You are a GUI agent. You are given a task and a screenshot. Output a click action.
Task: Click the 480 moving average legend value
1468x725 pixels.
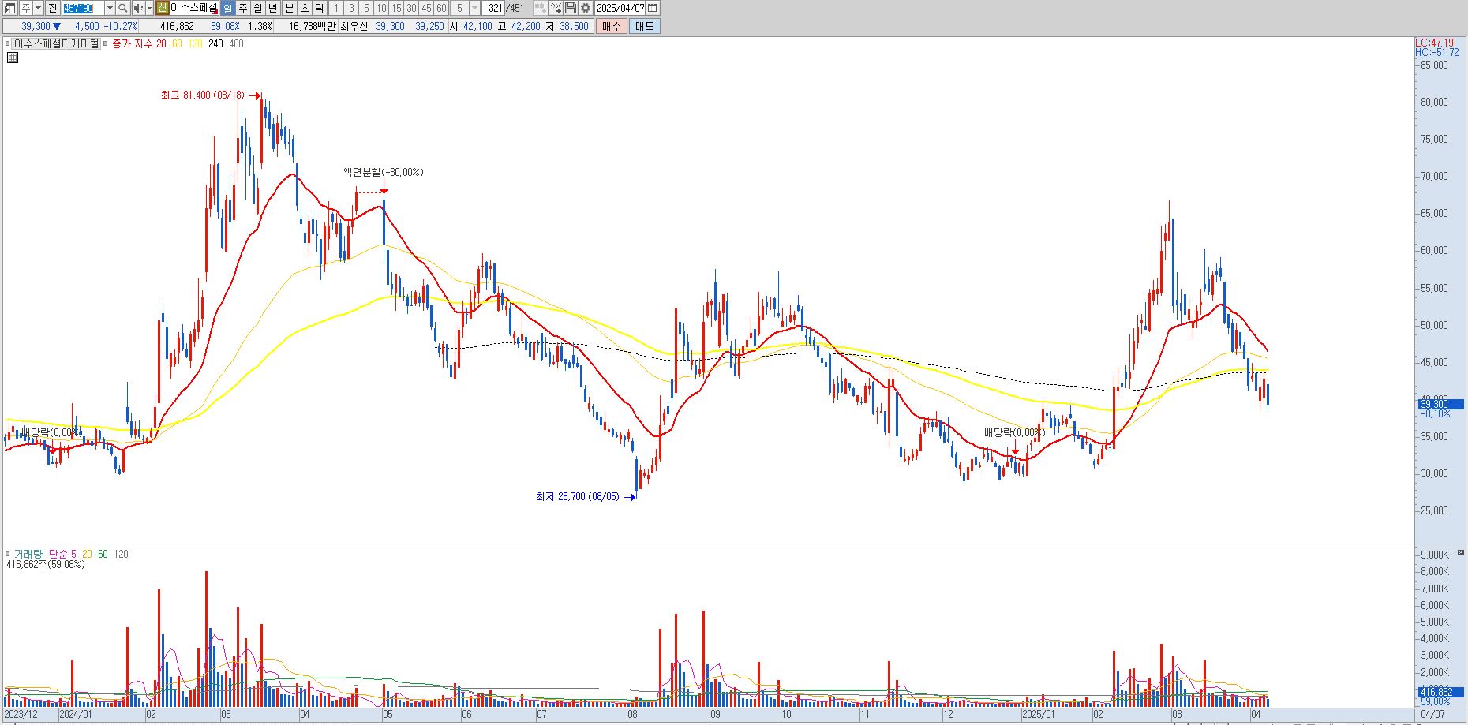(236, 44)
